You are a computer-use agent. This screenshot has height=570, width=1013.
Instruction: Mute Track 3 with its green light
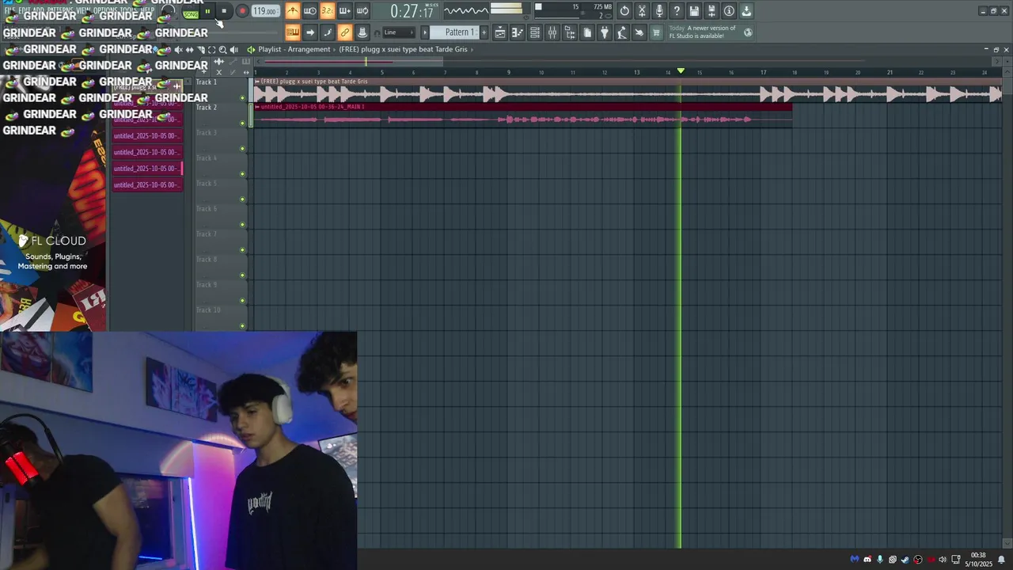(242, 149)
